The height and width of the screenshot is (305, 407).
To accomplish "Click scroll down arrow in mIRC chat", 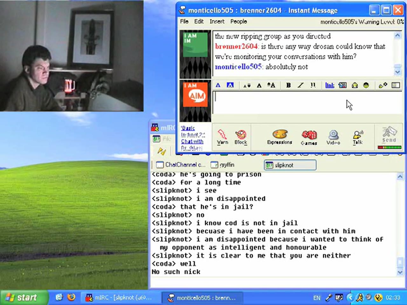I will click(400, 272).
